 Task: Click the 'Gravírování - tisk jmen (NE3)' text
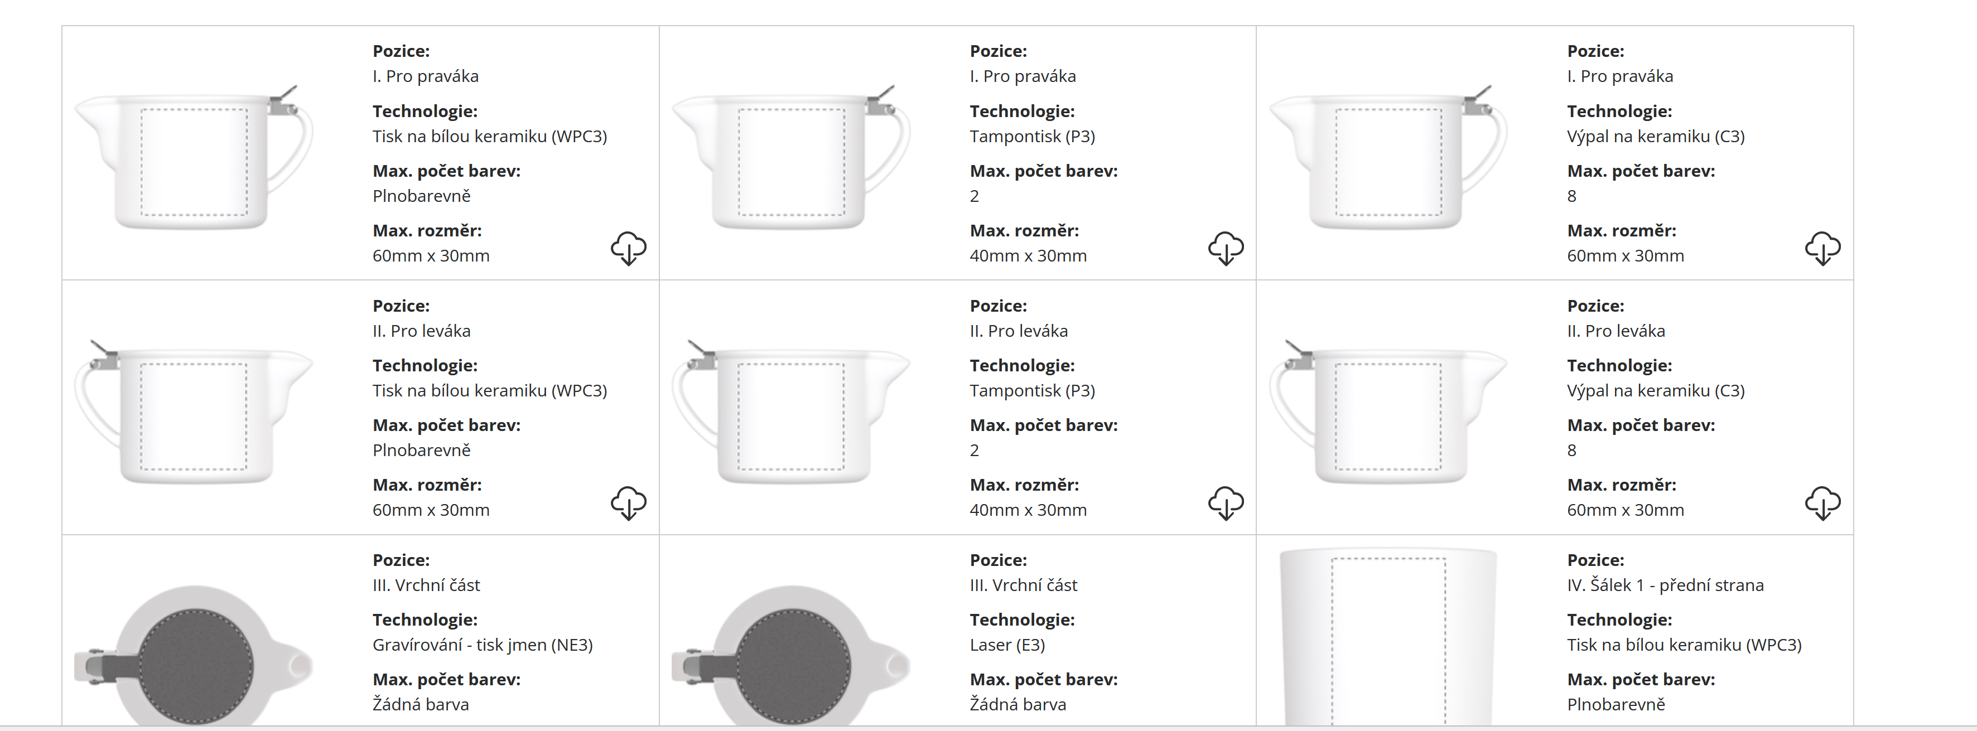(482, 645)
